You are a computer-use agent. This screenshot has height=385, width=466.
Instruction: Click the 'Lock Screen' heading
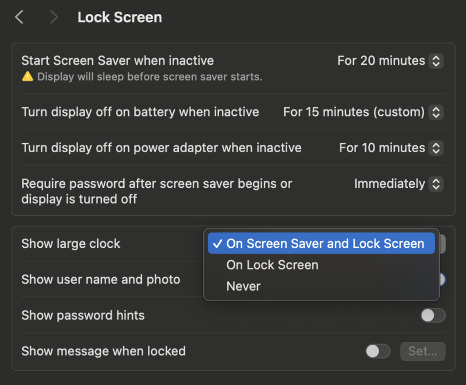119,17
